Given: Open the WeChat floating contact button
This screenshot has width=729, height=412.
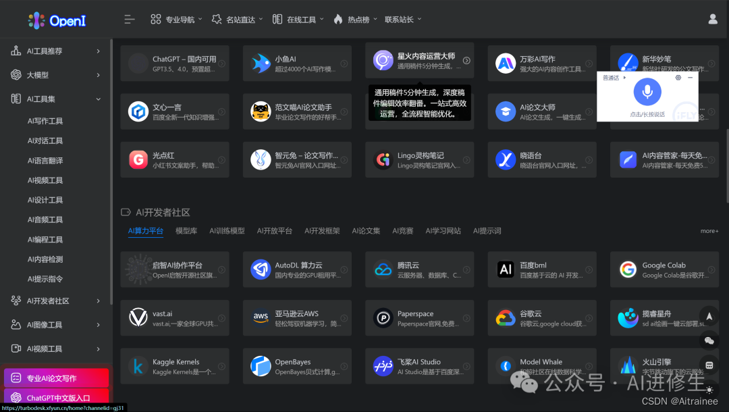Looking at the screenshot, I should click(x=709, y=341).
